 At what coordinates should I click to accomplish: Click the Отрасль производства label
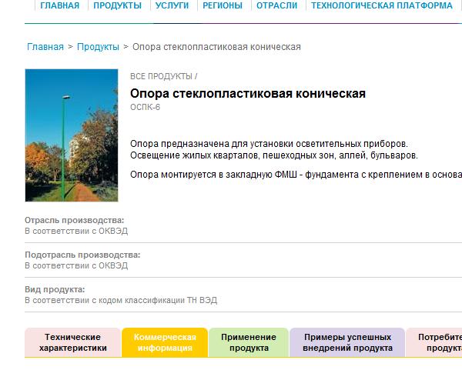point(74,220)
